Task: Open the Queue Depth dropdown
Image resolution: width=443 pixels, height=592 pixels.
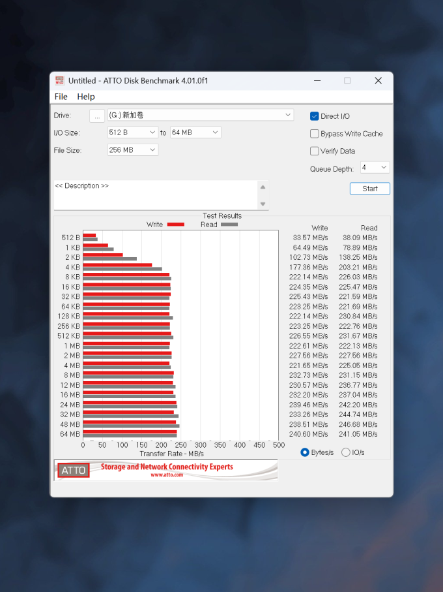Action: point(375,167)
